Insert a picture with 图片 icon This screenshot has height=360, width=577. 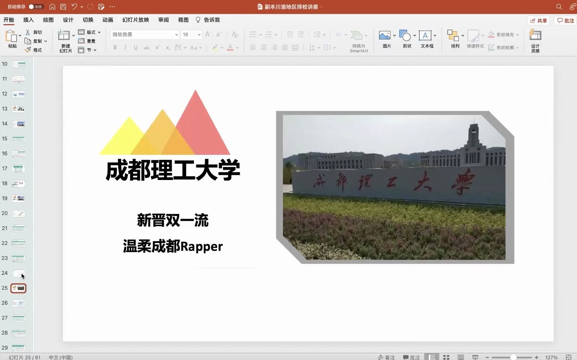click(x=384, y=35)
